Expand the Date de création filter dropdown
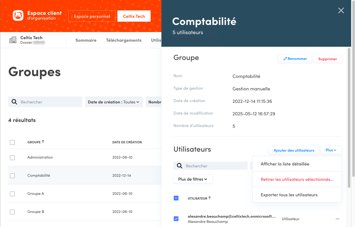 [114, 102]
